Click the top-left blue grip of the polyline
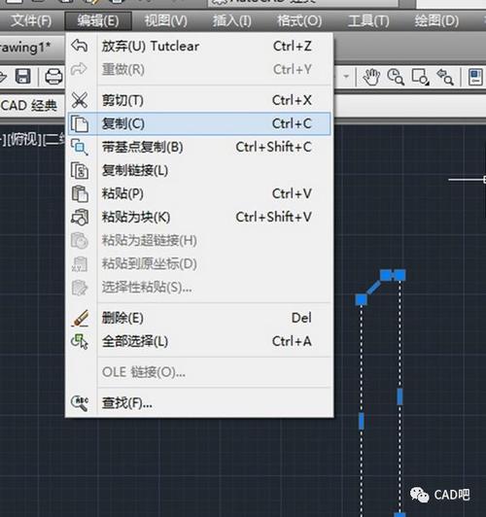Screen dimensions: 486x517 coord(385,275)
